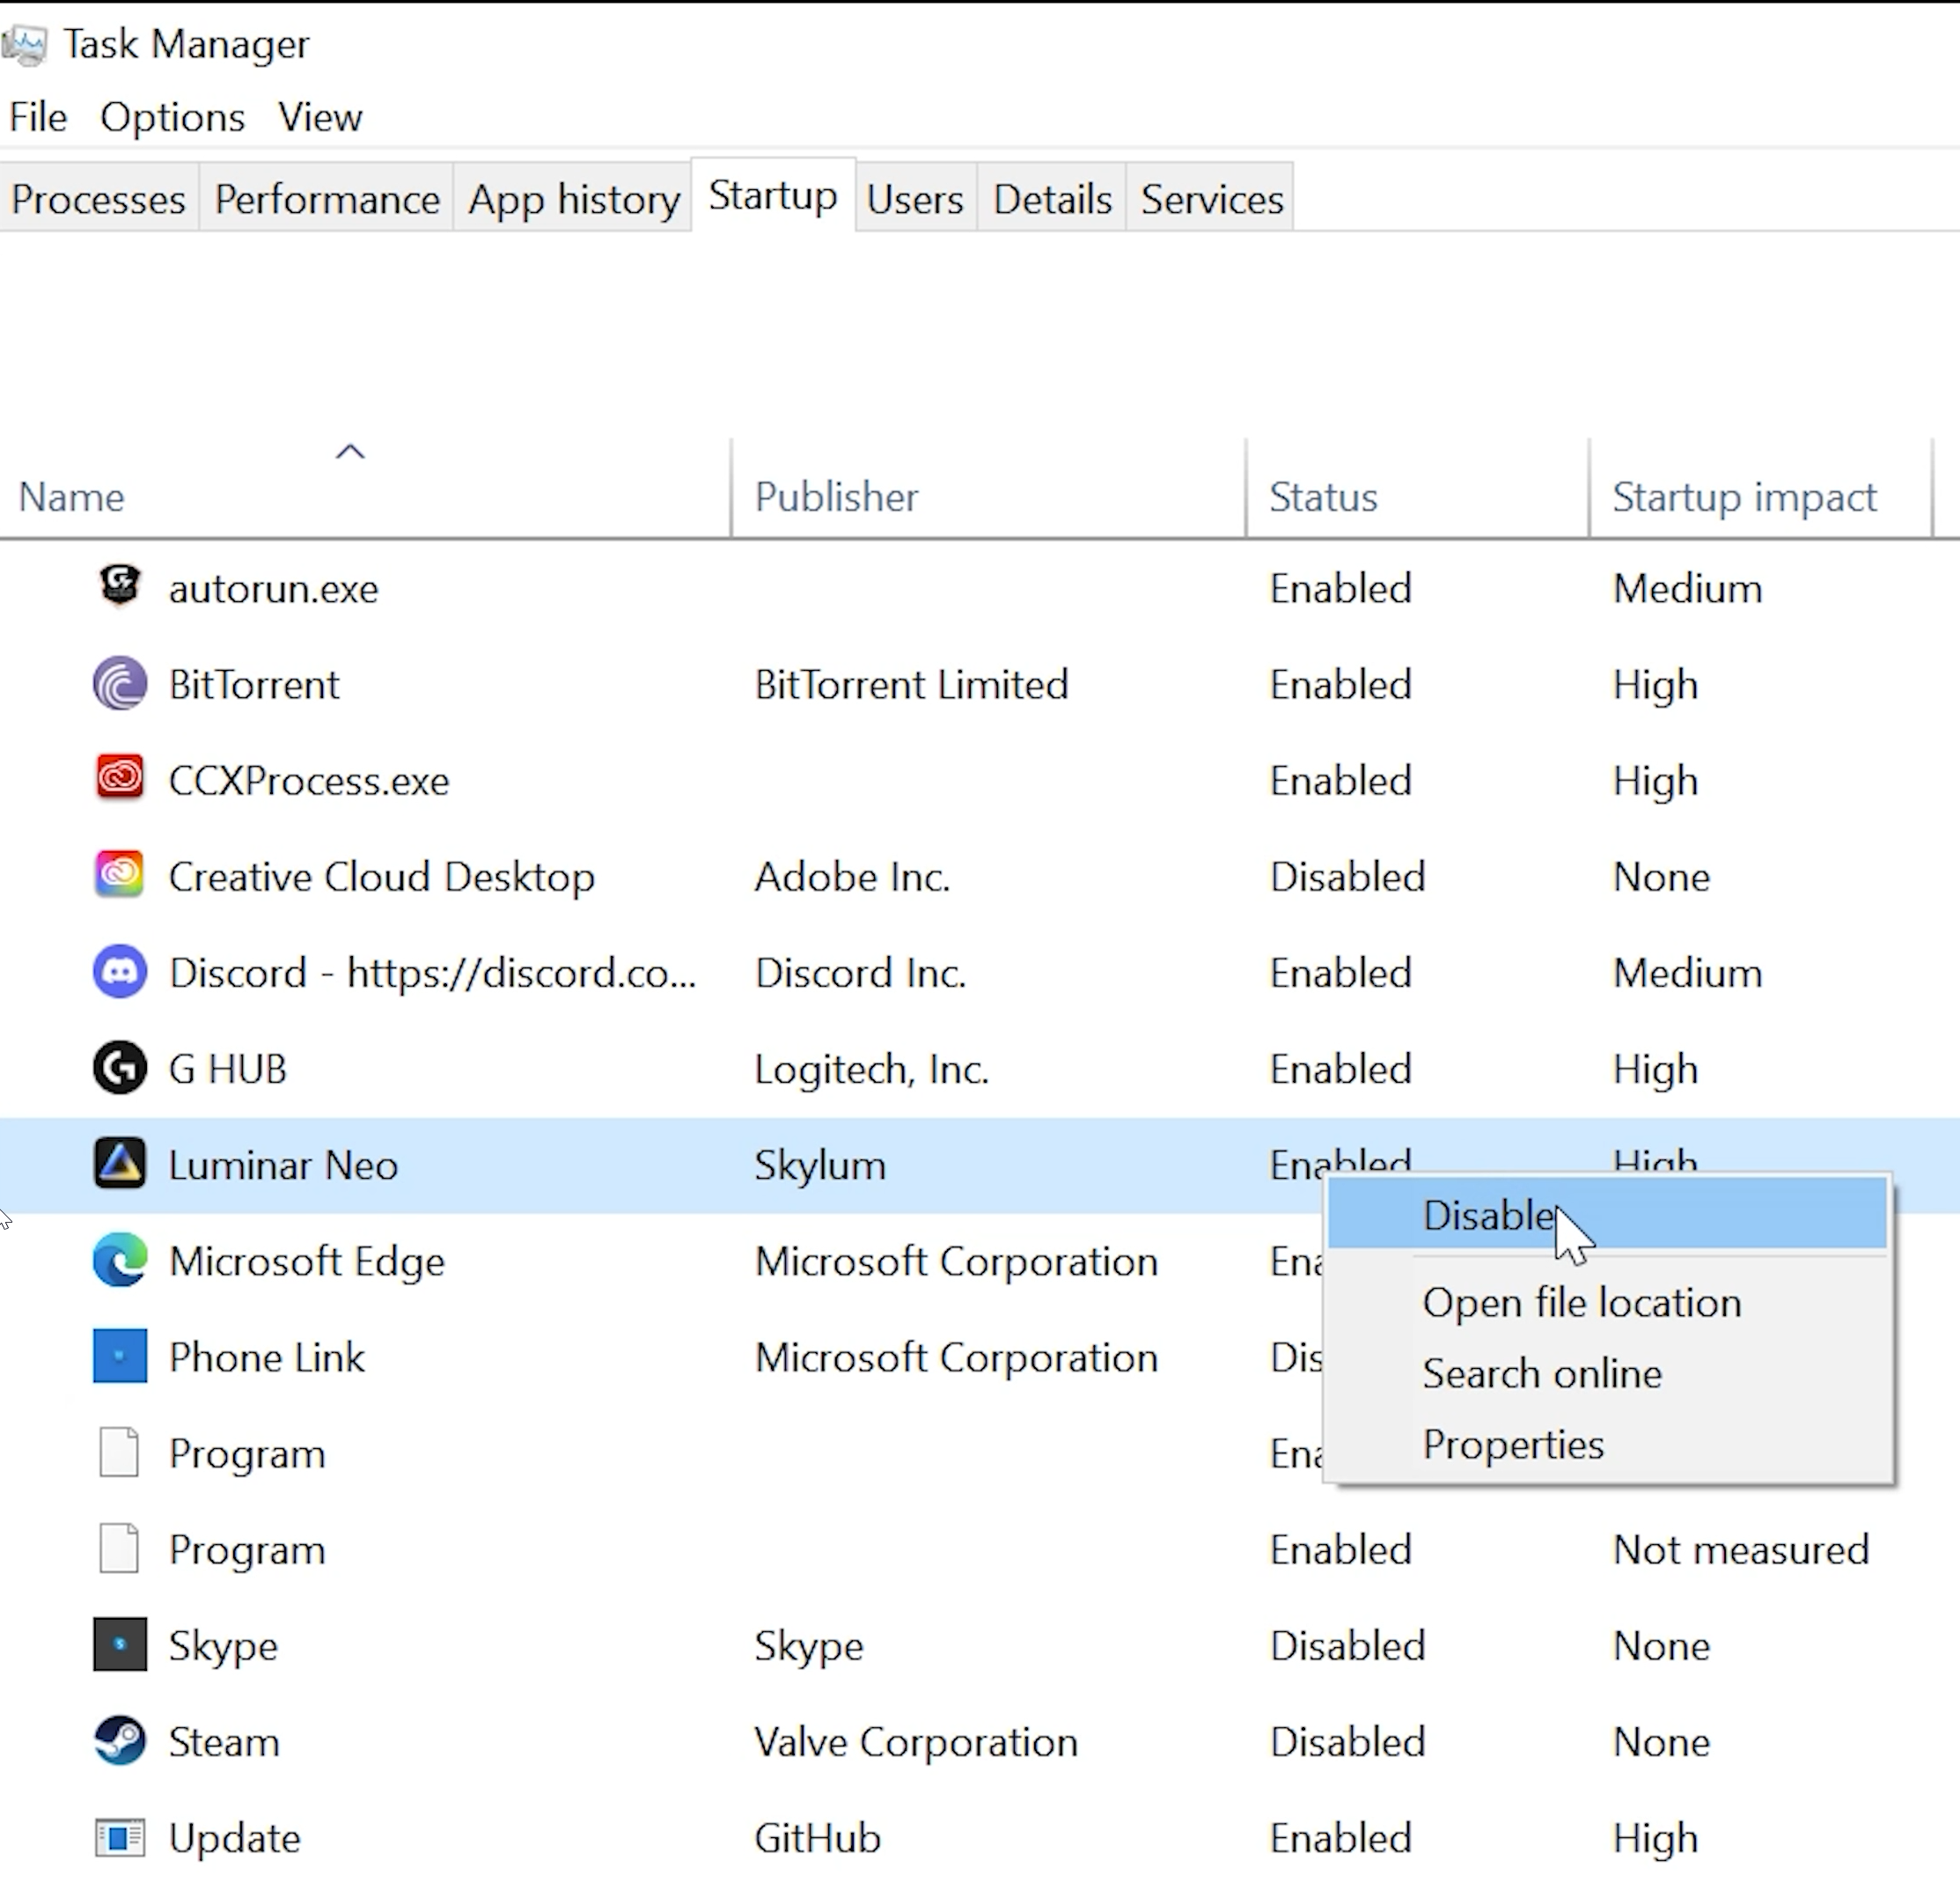Click Logitech, Inc. publisher cell
This screenshot has height=1883, width=1960.
pyautogui.click(x=871, y=1069)
